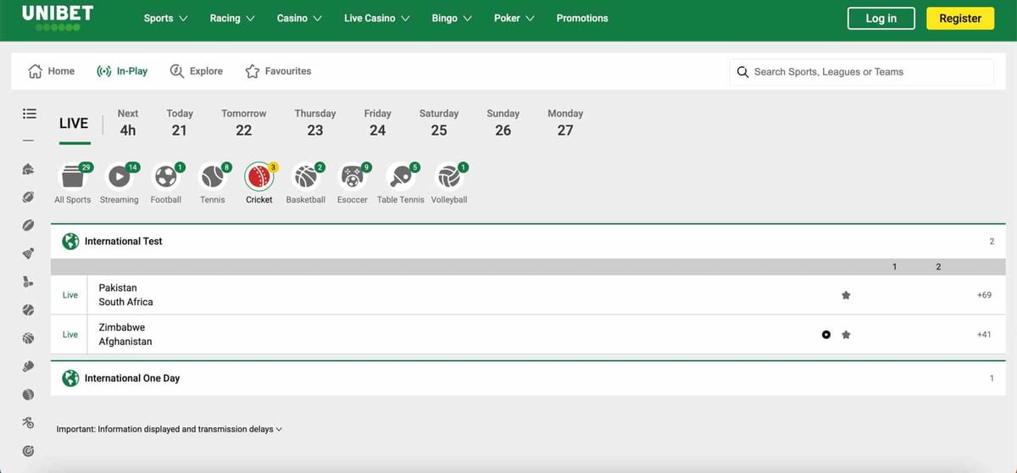This screenshot has height=473, width=1017.
Task: Click the International One Day globe icon
Action: point(71,378)
